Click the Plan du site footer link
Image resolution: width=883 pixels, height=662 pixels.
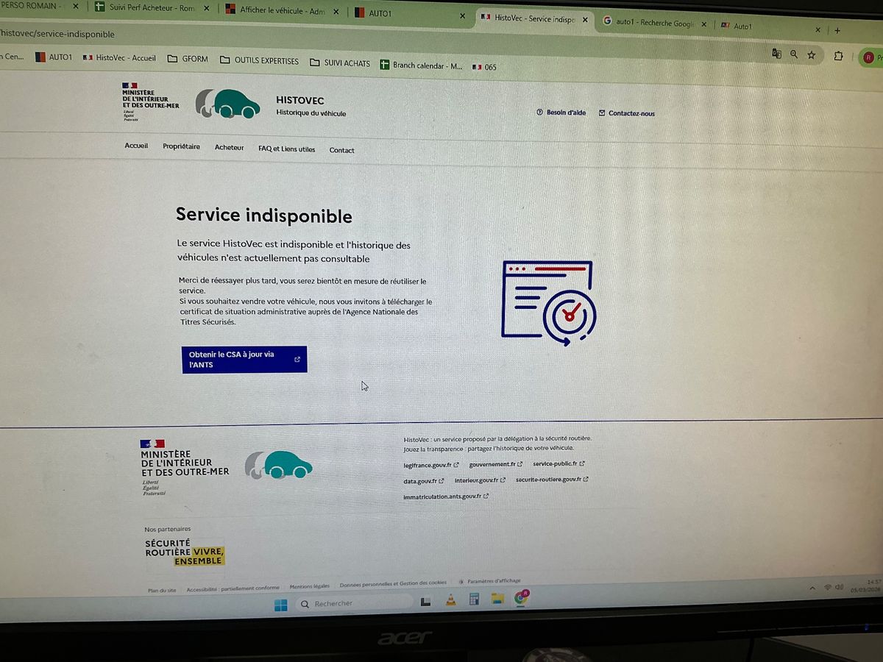pos(162,590)
